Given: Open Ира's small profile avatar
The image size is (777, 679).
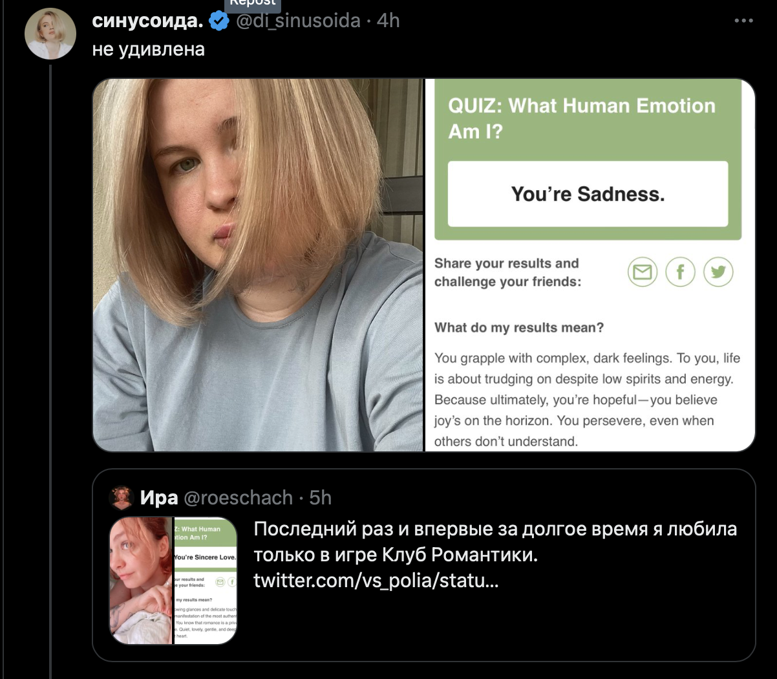Looking at the screenshot, I should coord(122,497).
